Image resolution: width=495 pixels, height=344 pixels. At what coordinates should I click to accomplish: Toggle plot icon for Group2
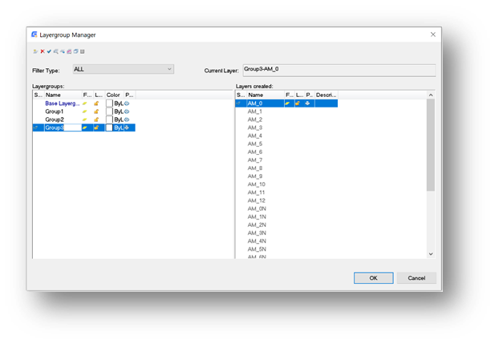(x=127, y=119)
